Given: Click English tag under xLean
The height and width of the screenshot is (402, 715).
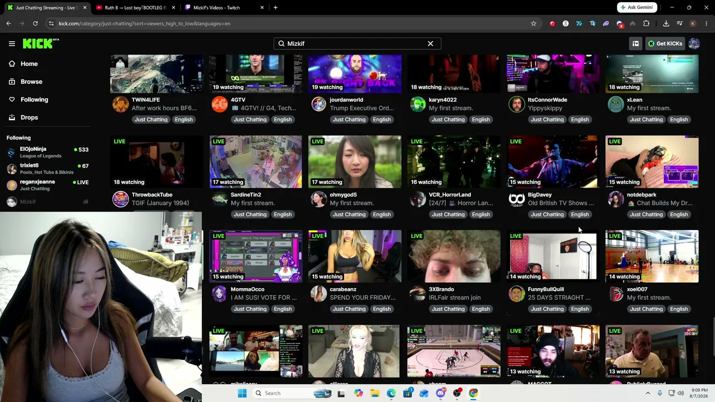Looking at the screenshot, I should (x=679, y=119).
